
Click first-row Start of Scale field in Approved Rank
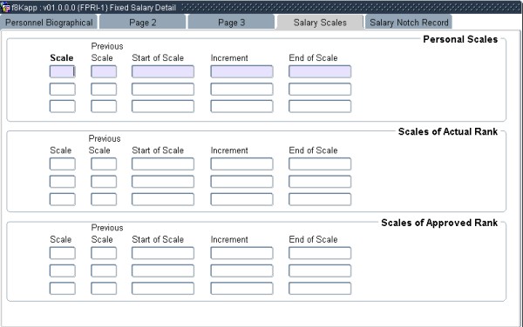tap(163, 253)
